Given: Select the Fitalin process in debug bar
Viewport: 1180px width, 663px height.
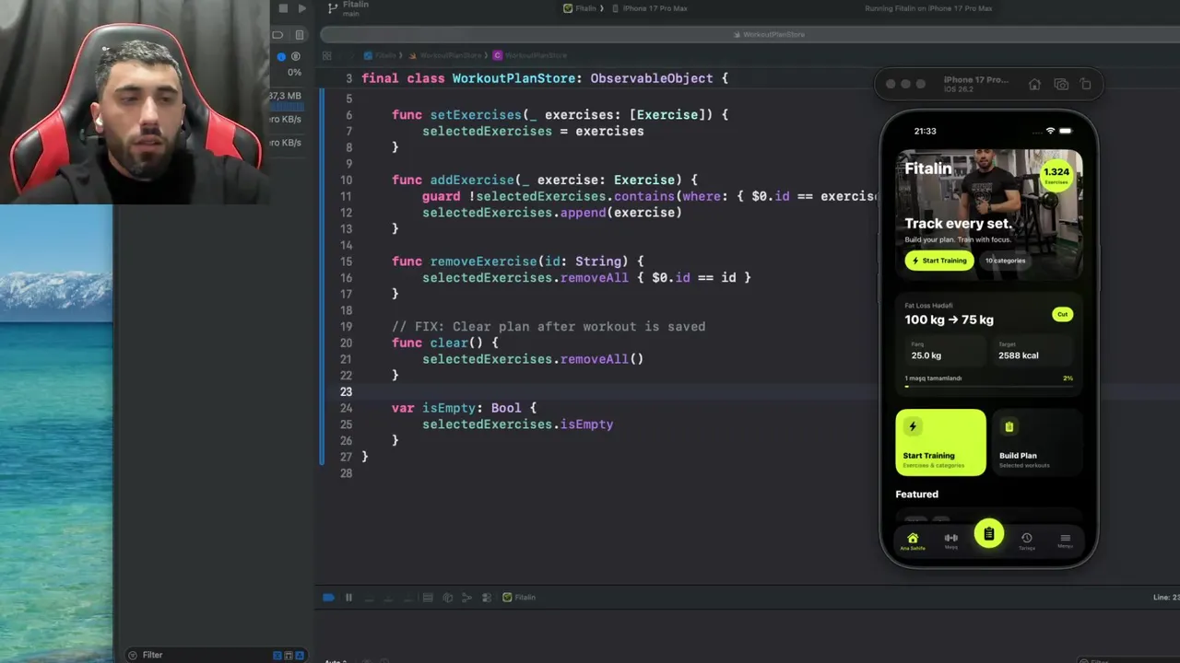Looking at the screenshot, I should click(x=519, y=598).
